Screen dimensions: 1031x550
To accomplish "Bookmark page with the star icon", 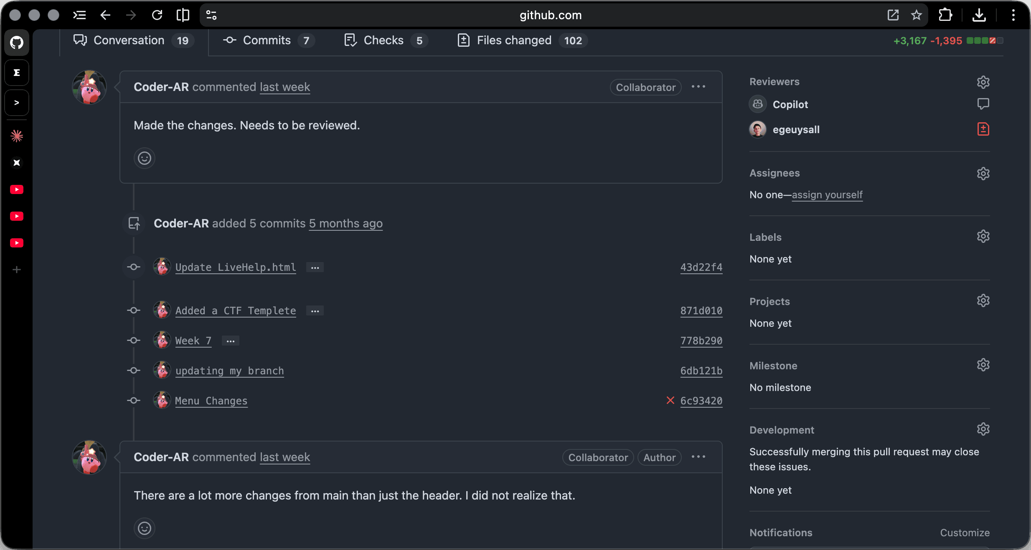I will tap(917, 15).
